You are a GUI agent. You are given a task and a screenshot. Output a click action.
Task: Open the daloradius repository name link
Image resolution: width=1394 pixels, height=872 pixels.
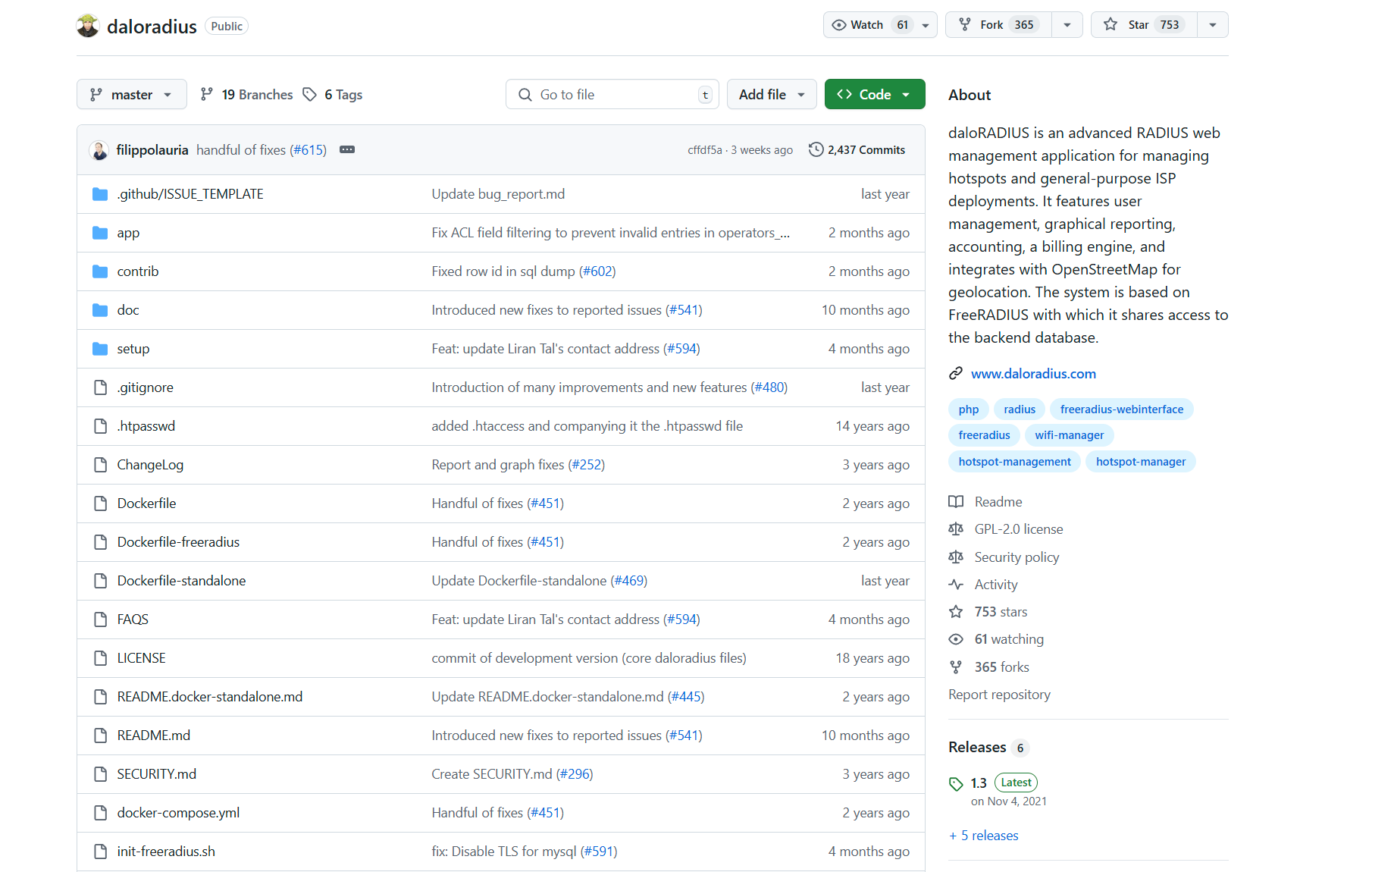[x=152, y=27]
